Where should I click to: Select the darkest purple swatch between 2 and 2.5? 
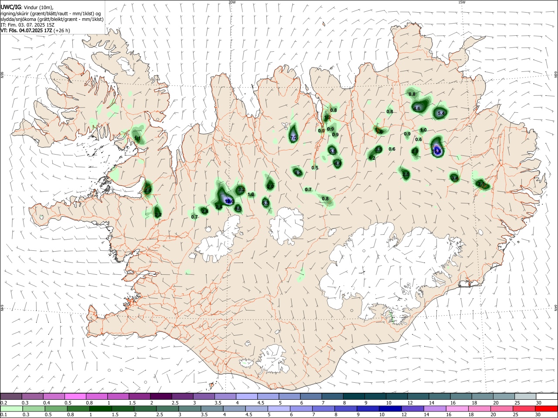[x=160, y=397]
